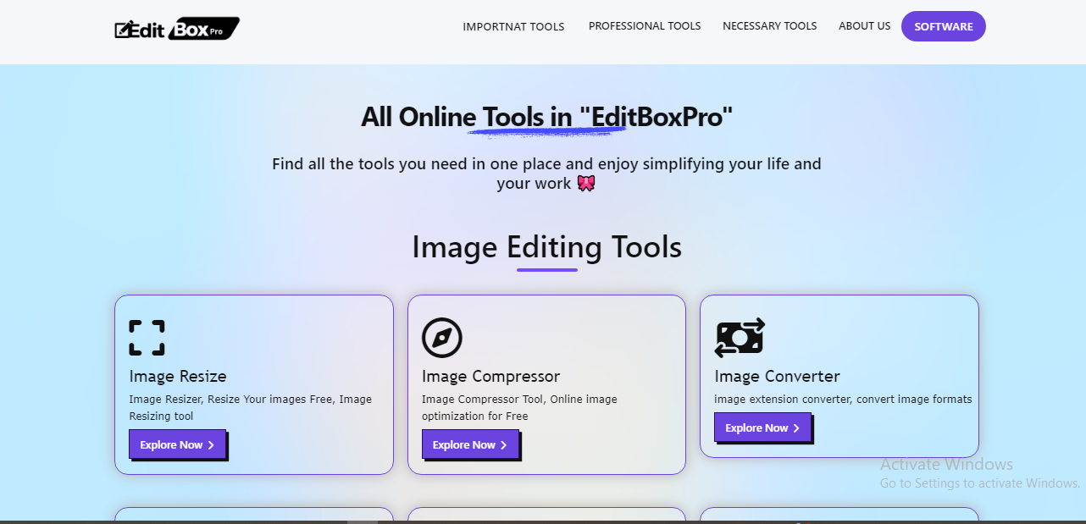
Task: Click Explore Now under Image Compressor
Action: [x=470, y=444]
